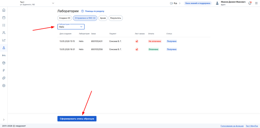
Task: Select order number 8931052431
Action: (x=97, y=41)
